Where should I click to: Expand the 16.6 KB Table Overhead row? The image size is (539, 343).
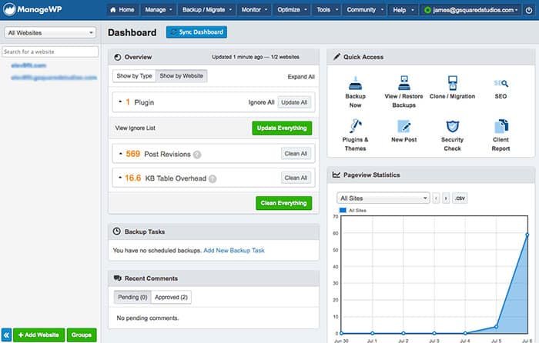coord(120,178)
